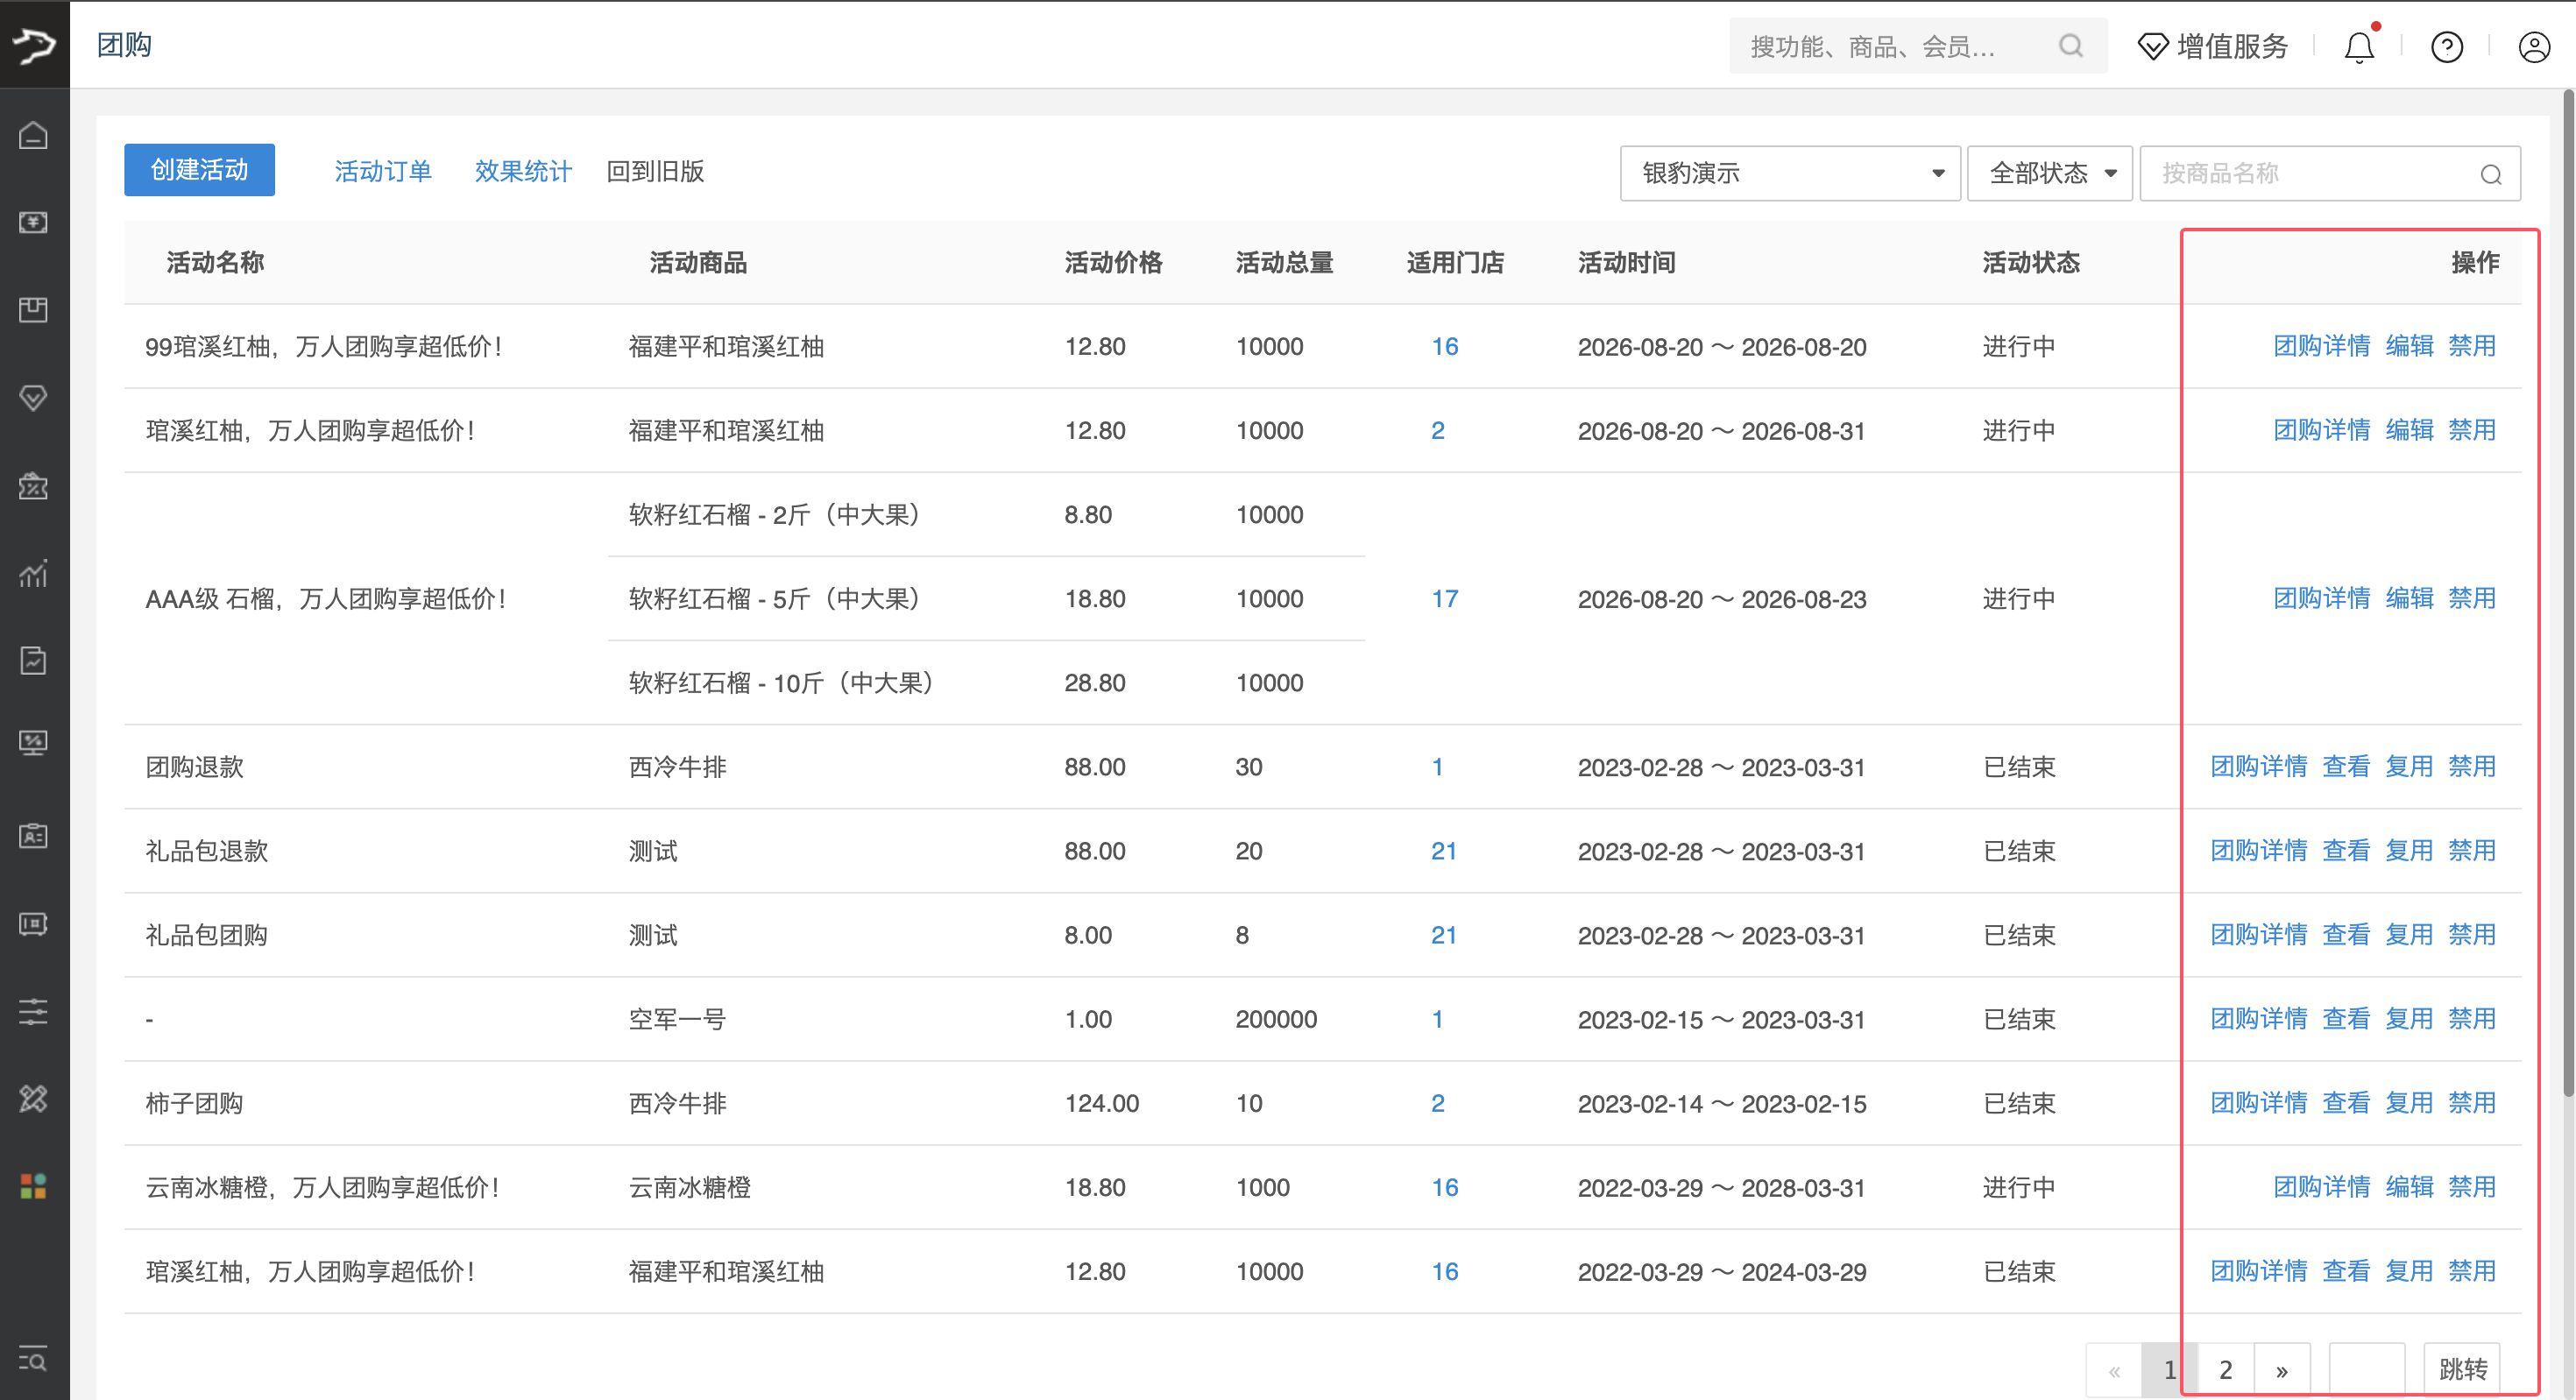Disable the 99琯溪红柚 activity
The image size is (2576, 1400).
point(2472,346)
